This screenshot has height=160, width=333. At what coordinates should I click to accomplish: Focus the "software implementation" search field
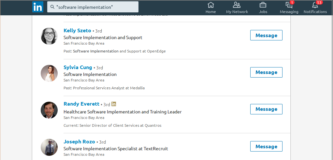(93, 7)
